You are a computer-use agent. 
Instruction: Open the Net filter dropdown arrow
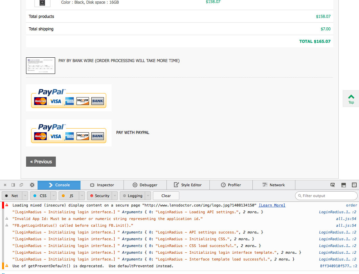[x=25, y=196]
